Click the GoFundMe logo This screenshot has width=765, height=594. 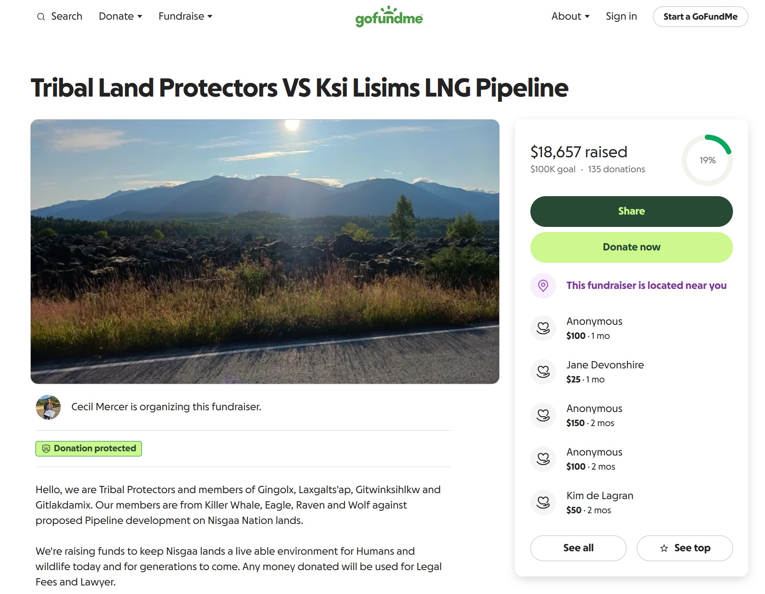(x=389, y=17)
